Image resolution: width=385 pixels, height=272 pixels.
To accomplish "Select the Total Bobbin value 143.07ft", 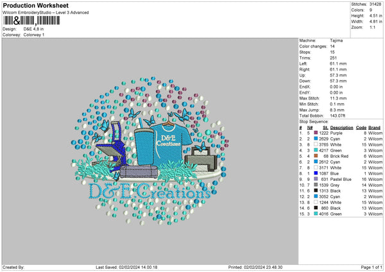I will (x=338, y=115).
